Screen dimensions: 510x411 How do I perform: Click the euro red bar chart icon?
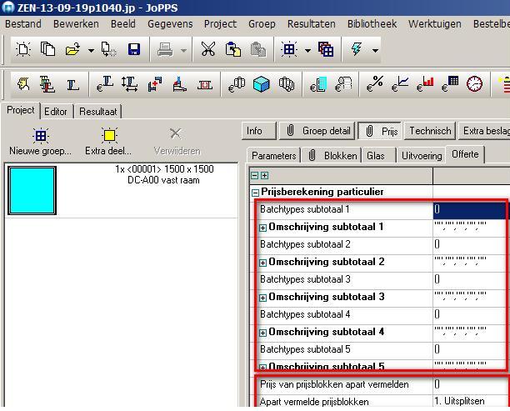pos(425,84)
